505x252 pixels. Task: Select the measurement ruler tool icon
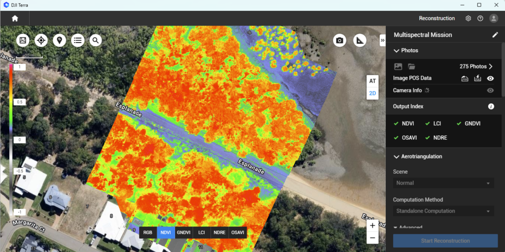(360, 40)
